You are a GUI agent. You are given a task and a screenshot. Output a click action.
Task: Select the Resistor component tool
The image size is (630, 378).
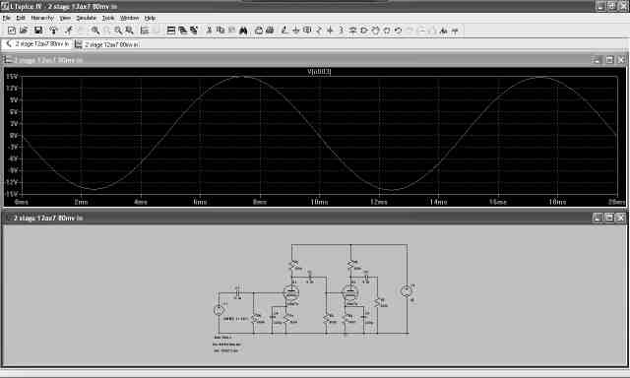319,31
